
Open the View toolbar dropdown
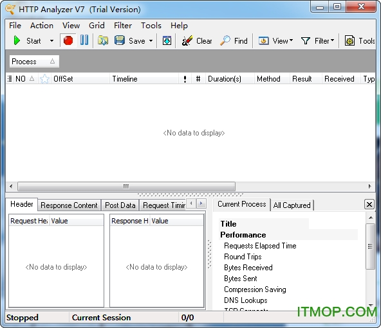coord(275,40)
